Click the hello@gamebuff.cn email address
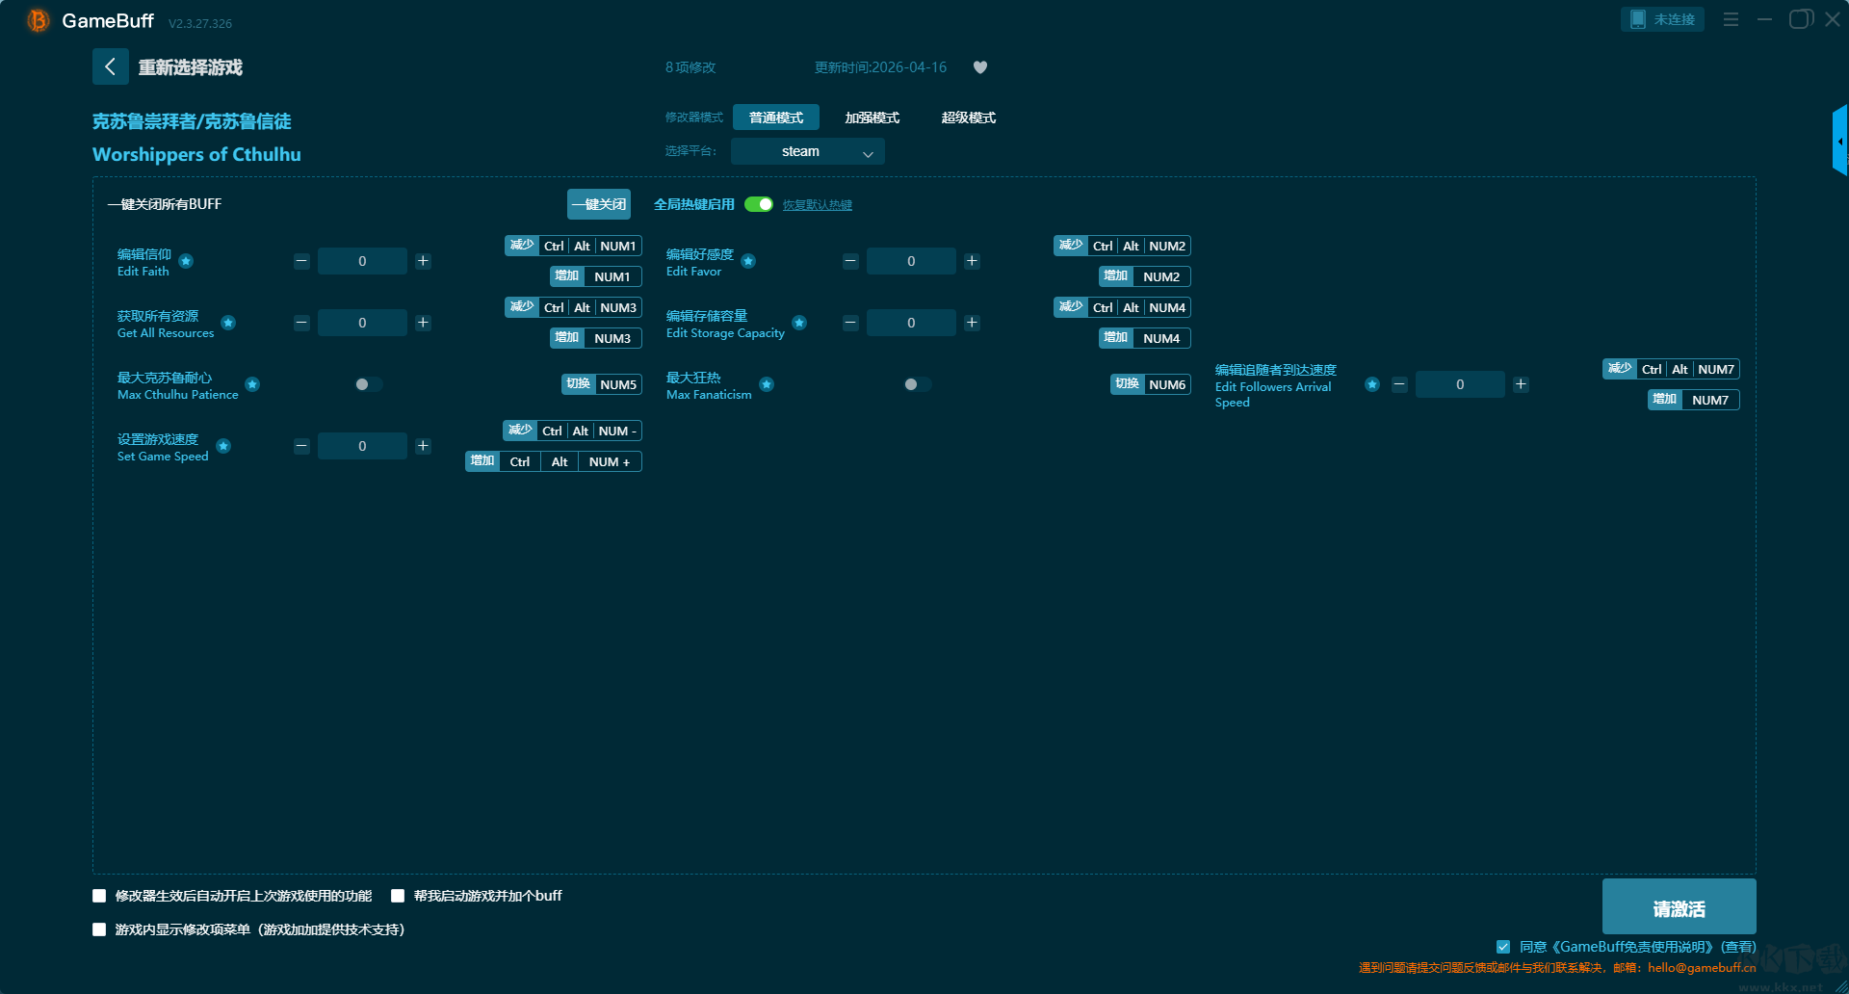 coord(1702,968)
